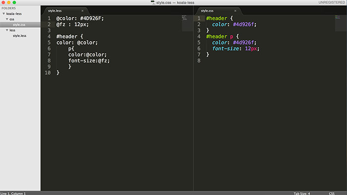Click the 'color:@color;' line in style.less
This screenshot has height=195, width=347.
click(x=87, y=54)
